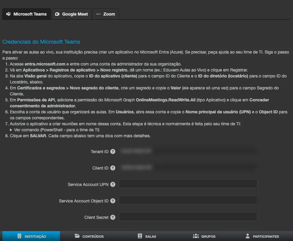Click the bold SALVAR text in step 8
This screenshot has height=241, width=293.
click(x=38, y=136)
